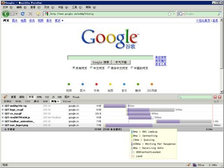Stop loading with the X toolbar icon
Image resolution: width=224 pixels, height=168 pixels.
[30, 14]
